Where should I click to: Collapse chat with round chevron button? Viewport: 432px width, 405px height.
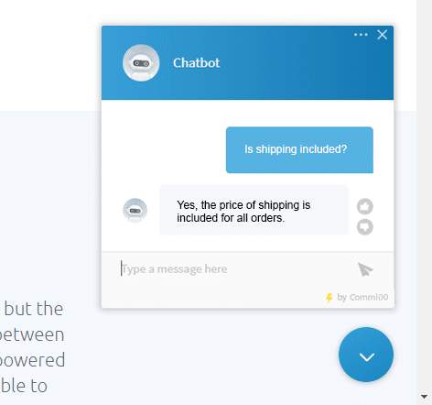tap(366, 355)
